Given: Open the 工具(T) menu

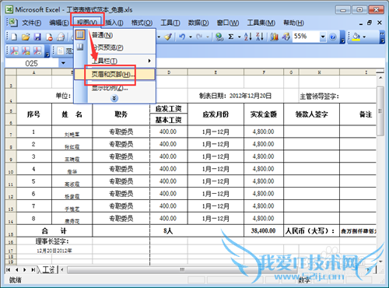Looking at the screenshot, I should pyautogui.click(x=170, y=23).
